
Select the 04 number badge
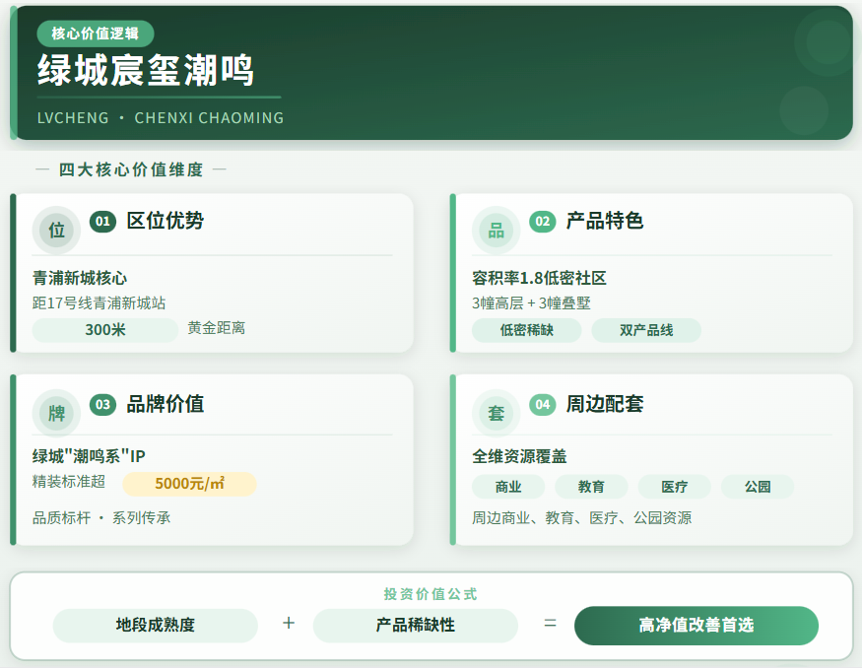(543, 405)
